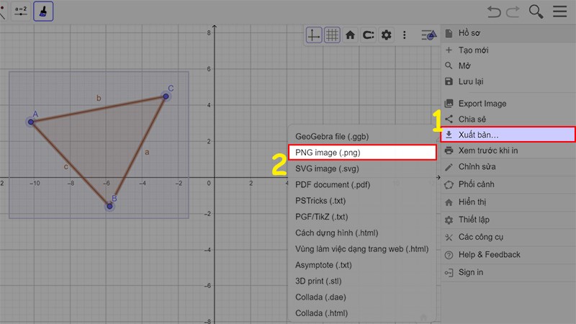
Task: Choose Lưu lại to save
Action: (x=508, y=81)
